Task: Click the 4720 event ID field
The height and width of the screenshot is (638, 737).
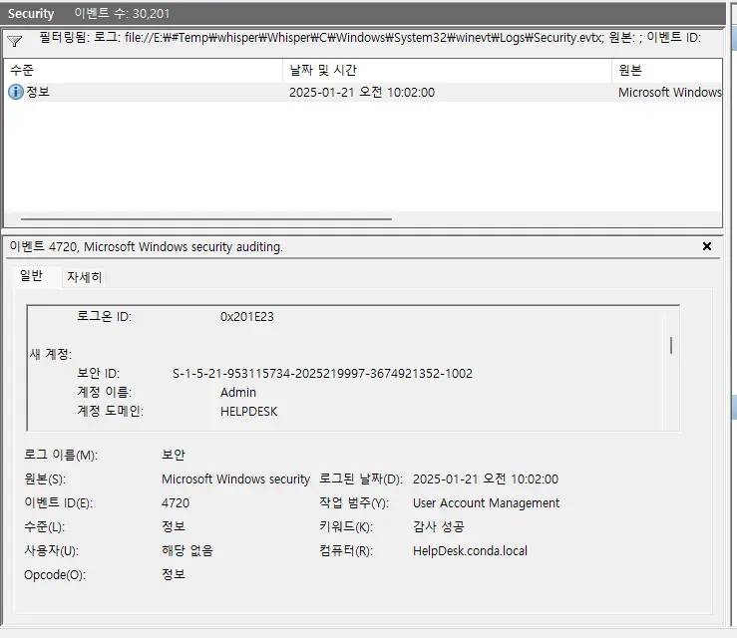Action: pyautogui.click(x=176, y=503)
